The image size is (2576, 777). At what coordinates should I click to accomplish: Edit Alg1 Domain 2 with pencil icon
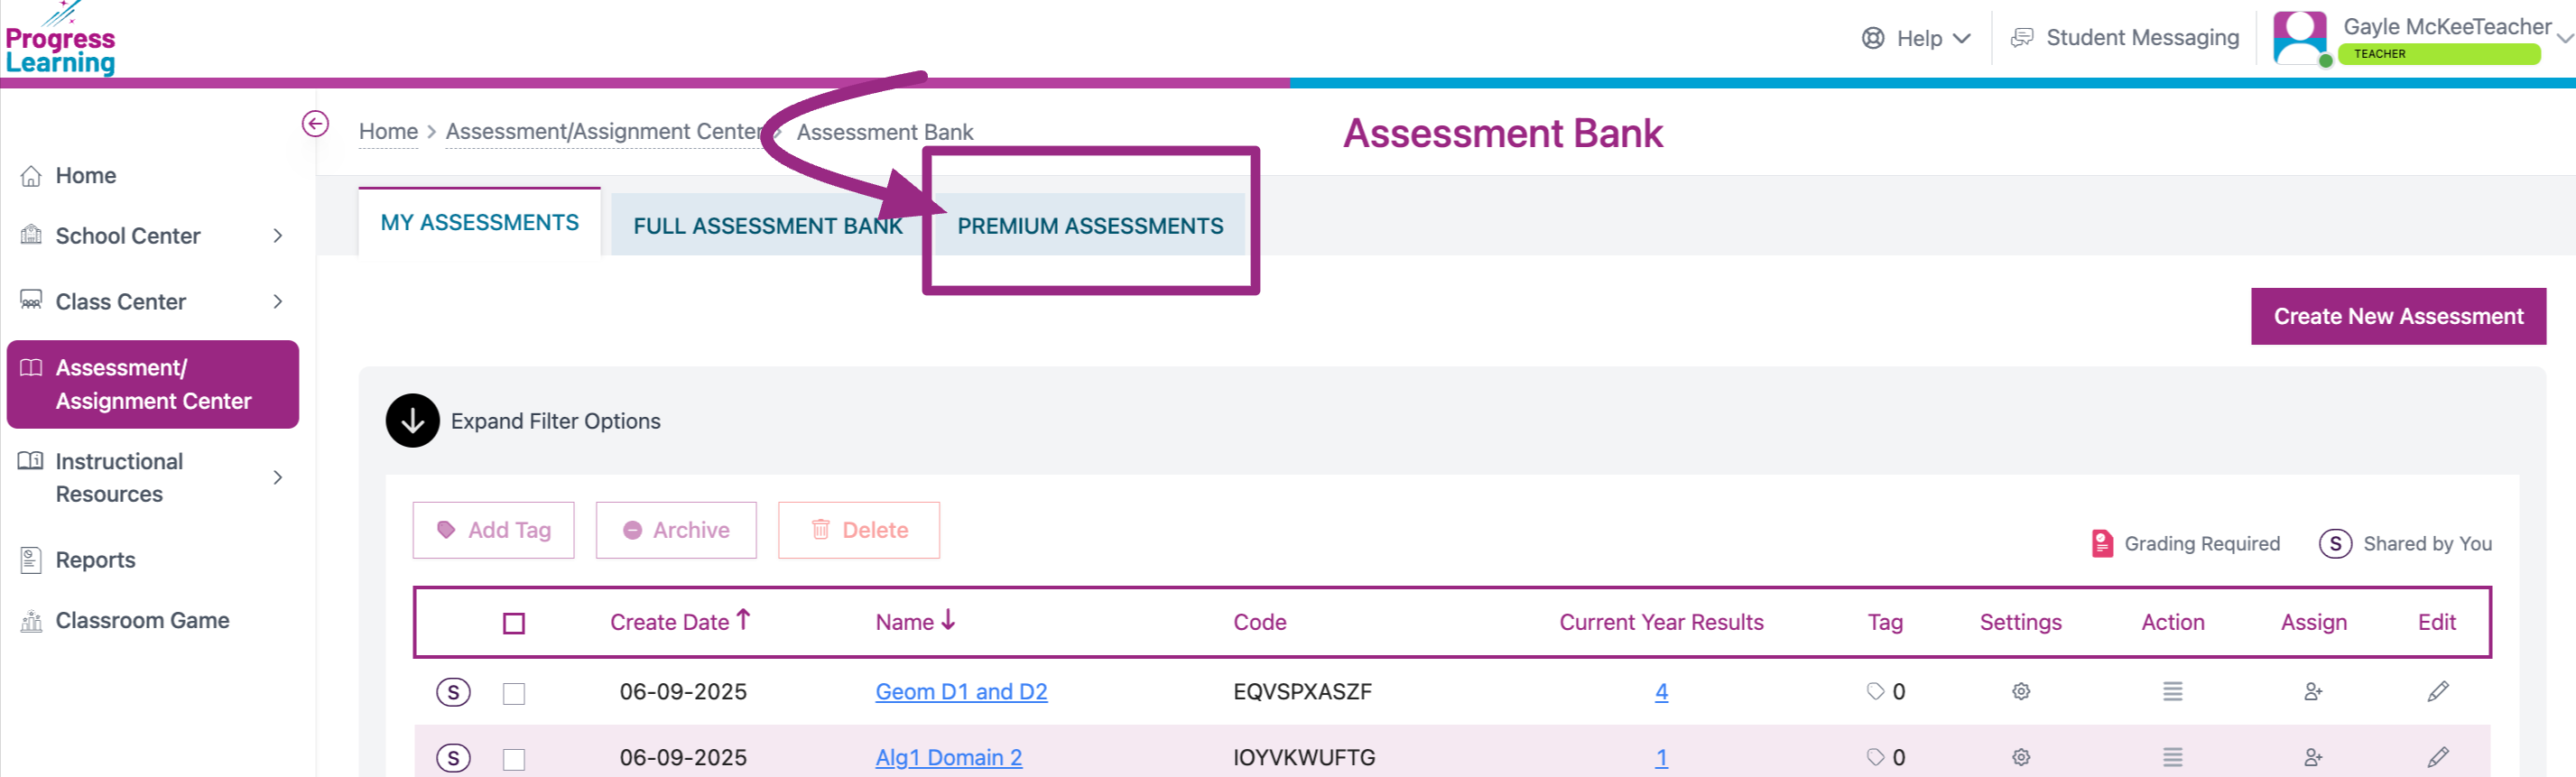coord(2438,757)
